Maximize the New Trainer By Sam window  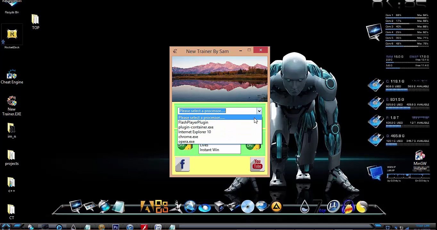point(249,50)
